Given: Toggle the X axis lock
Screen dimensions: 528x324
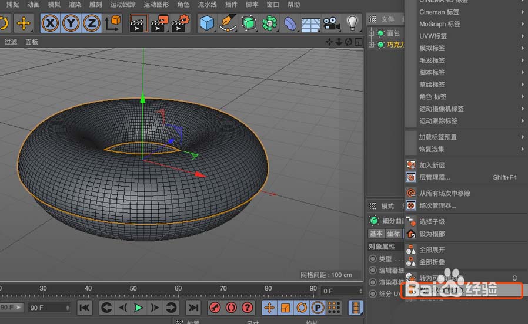Looking at the screenshot, I should tap(51, 23).
